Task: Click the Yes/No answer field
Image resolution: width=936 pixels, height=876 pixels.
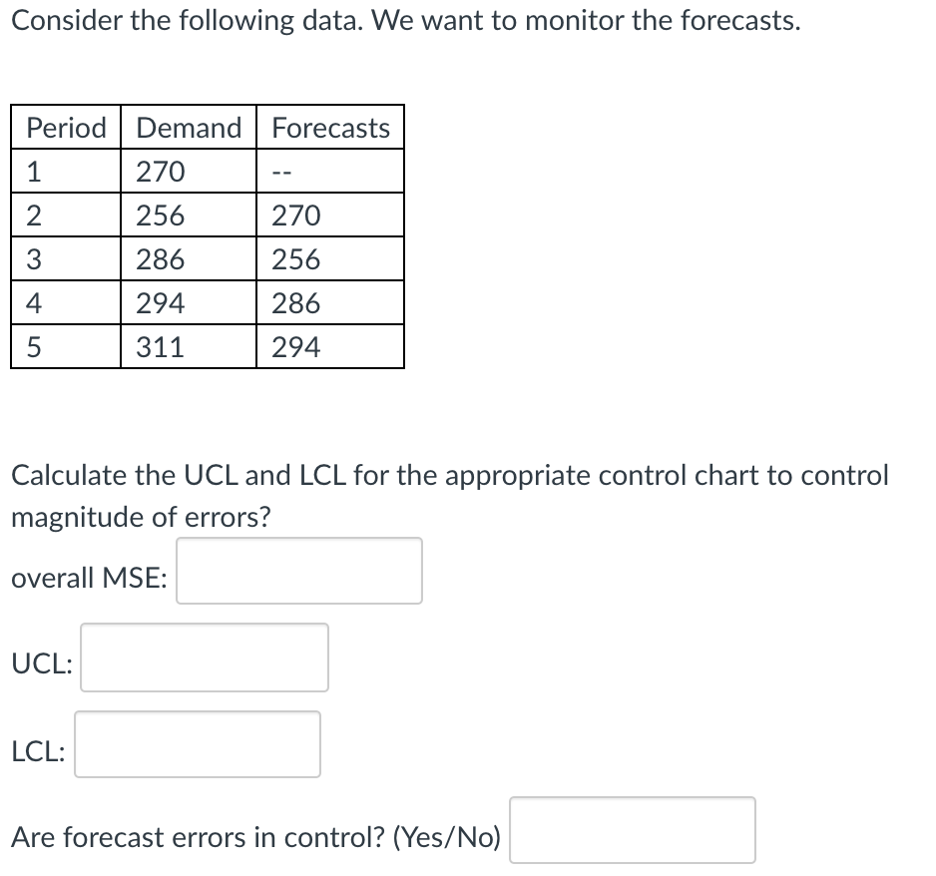Action: click(633, 830)
